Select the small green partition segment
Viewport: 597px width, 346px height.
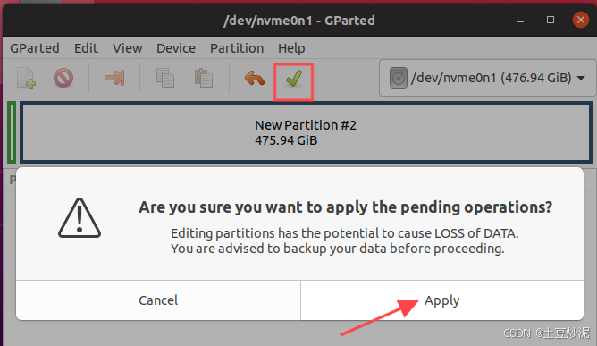tap(12, 132)
